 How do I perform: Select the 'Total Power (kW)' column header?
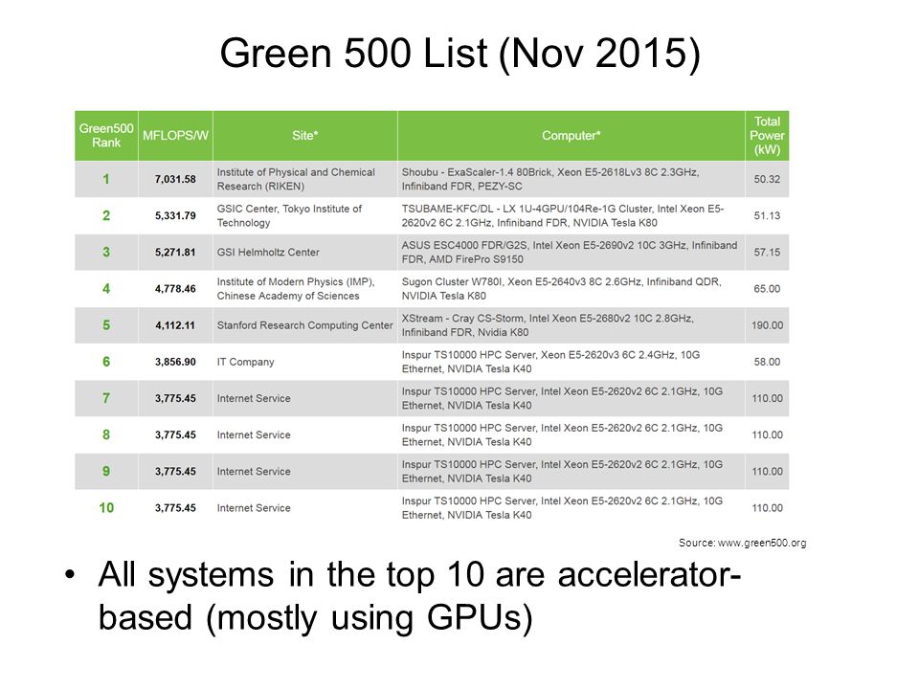(767, 135)
